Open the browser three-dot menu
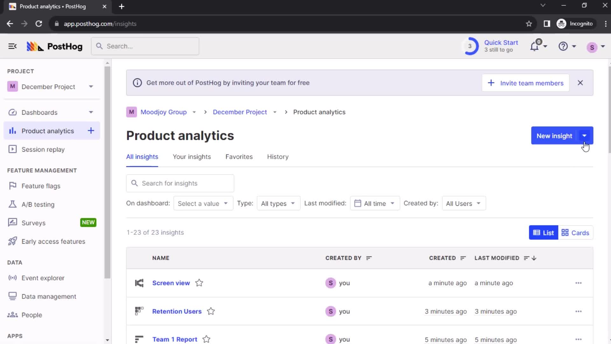 click(606, 24)
